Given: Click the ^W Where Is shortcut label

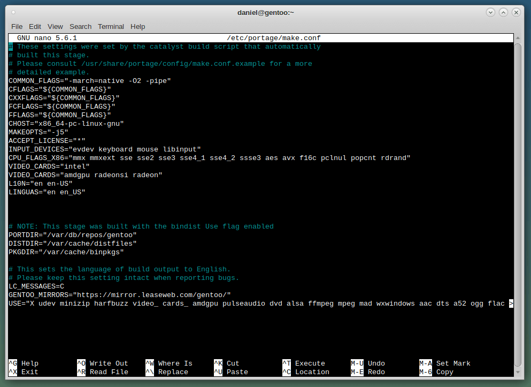Looking at the screenshot, I should click(x=169, y=363).
